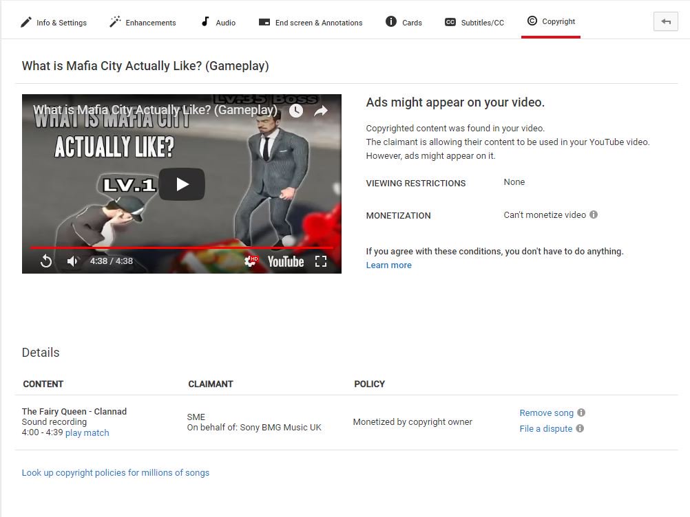Open the Audio tab

(218, 22)
